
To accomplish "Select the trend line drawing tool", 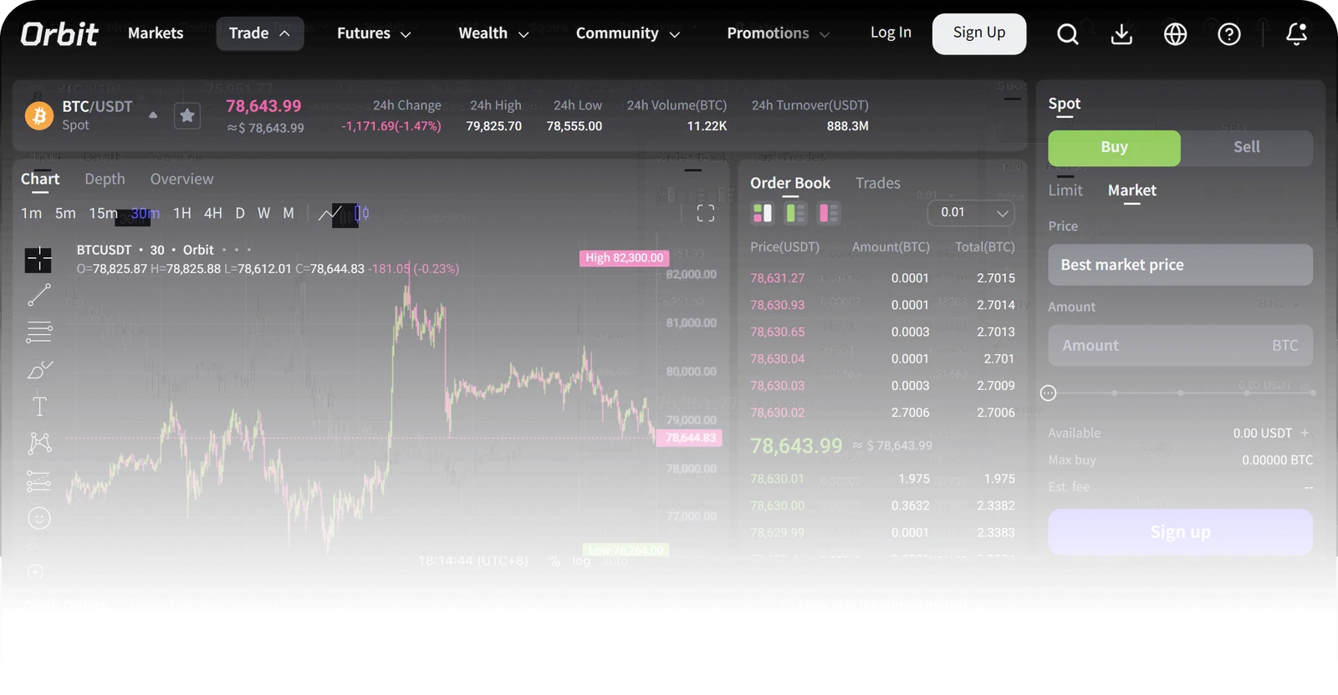I will (x=39, y=295).
